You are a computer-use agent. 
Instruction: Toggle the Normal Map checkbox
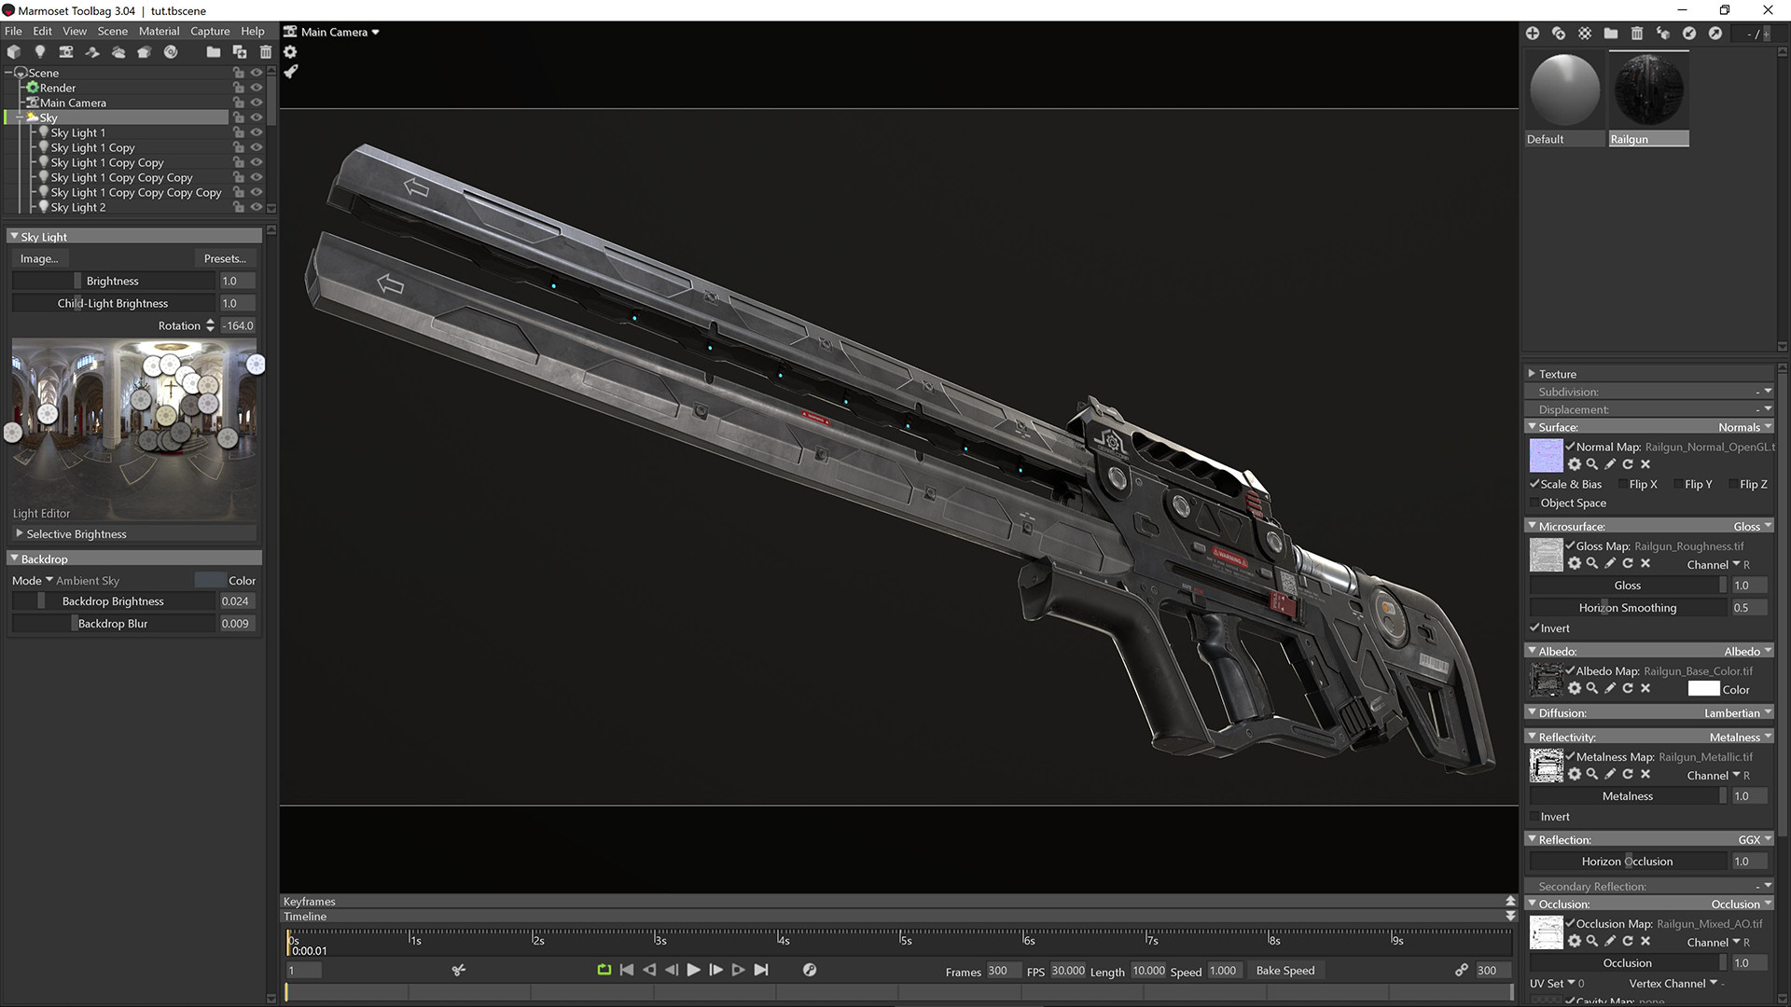click(x=1571, y=447)
